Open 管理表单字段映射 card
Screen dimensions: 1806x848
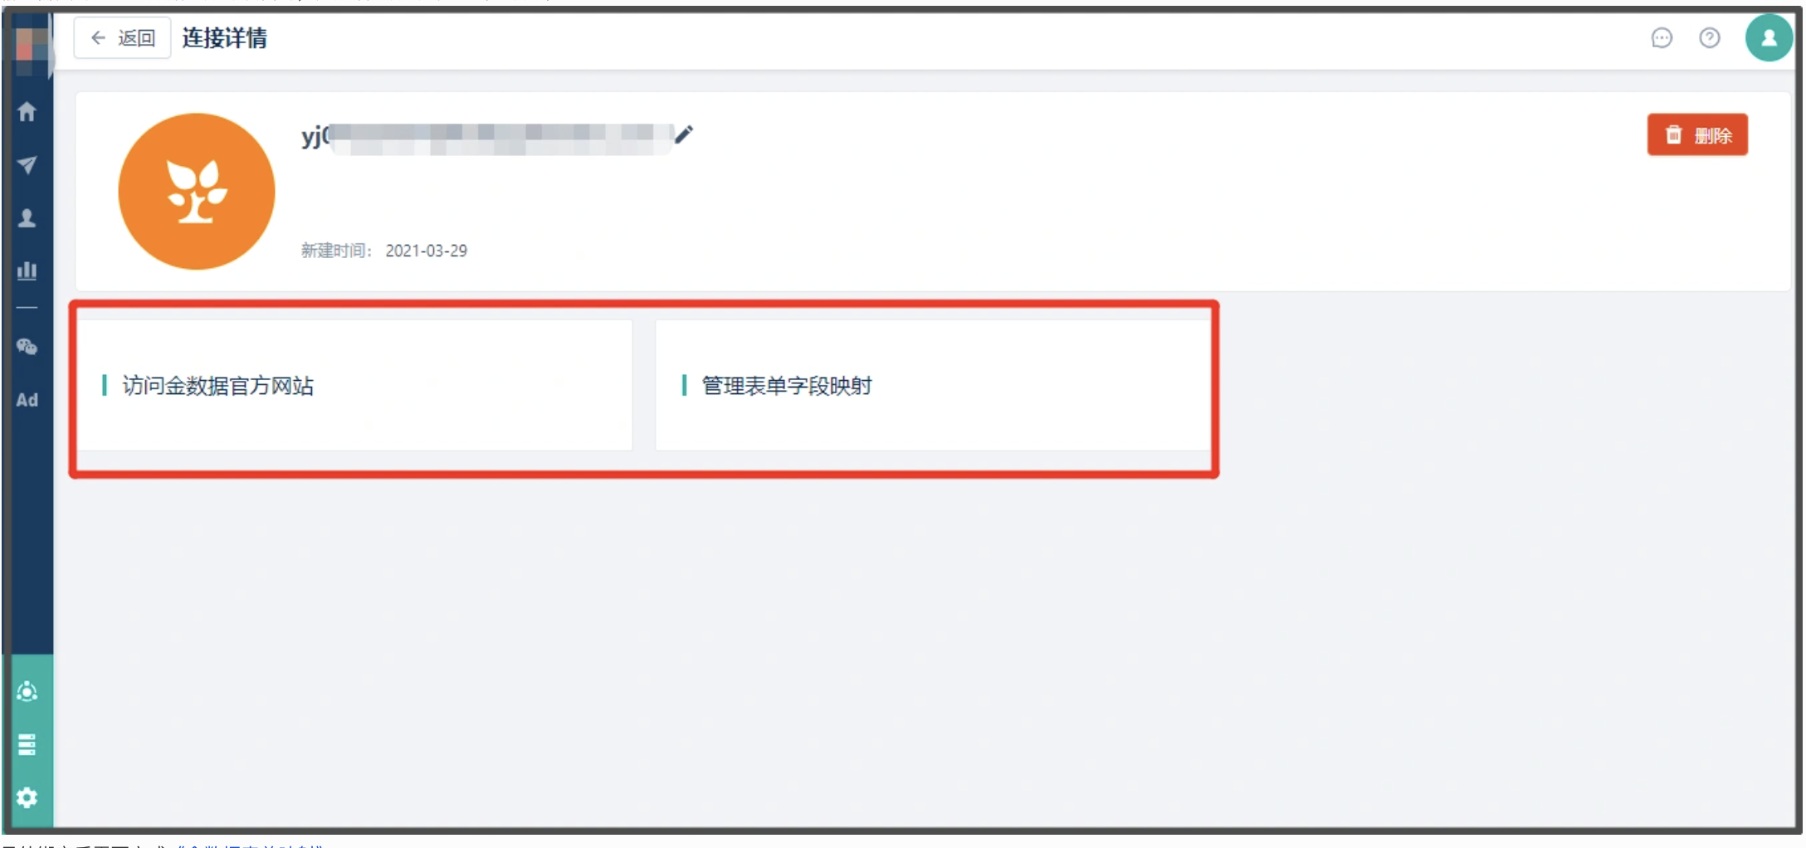tap(933, 386)
